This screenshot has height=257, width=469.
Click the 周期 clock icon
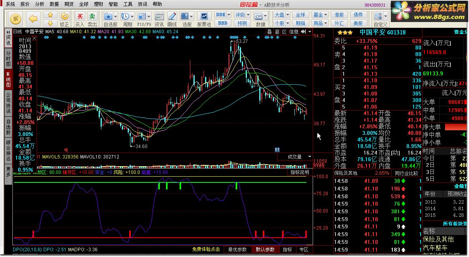click(125, 16)
